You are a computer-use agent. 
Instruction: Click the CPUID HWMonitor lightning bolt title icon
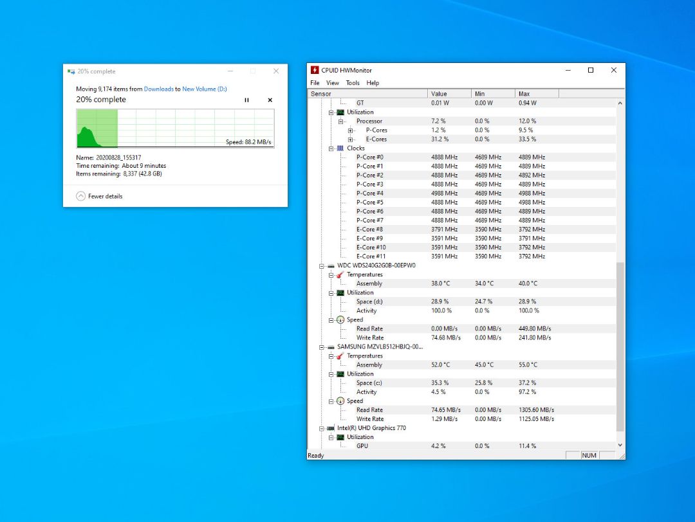315,70
